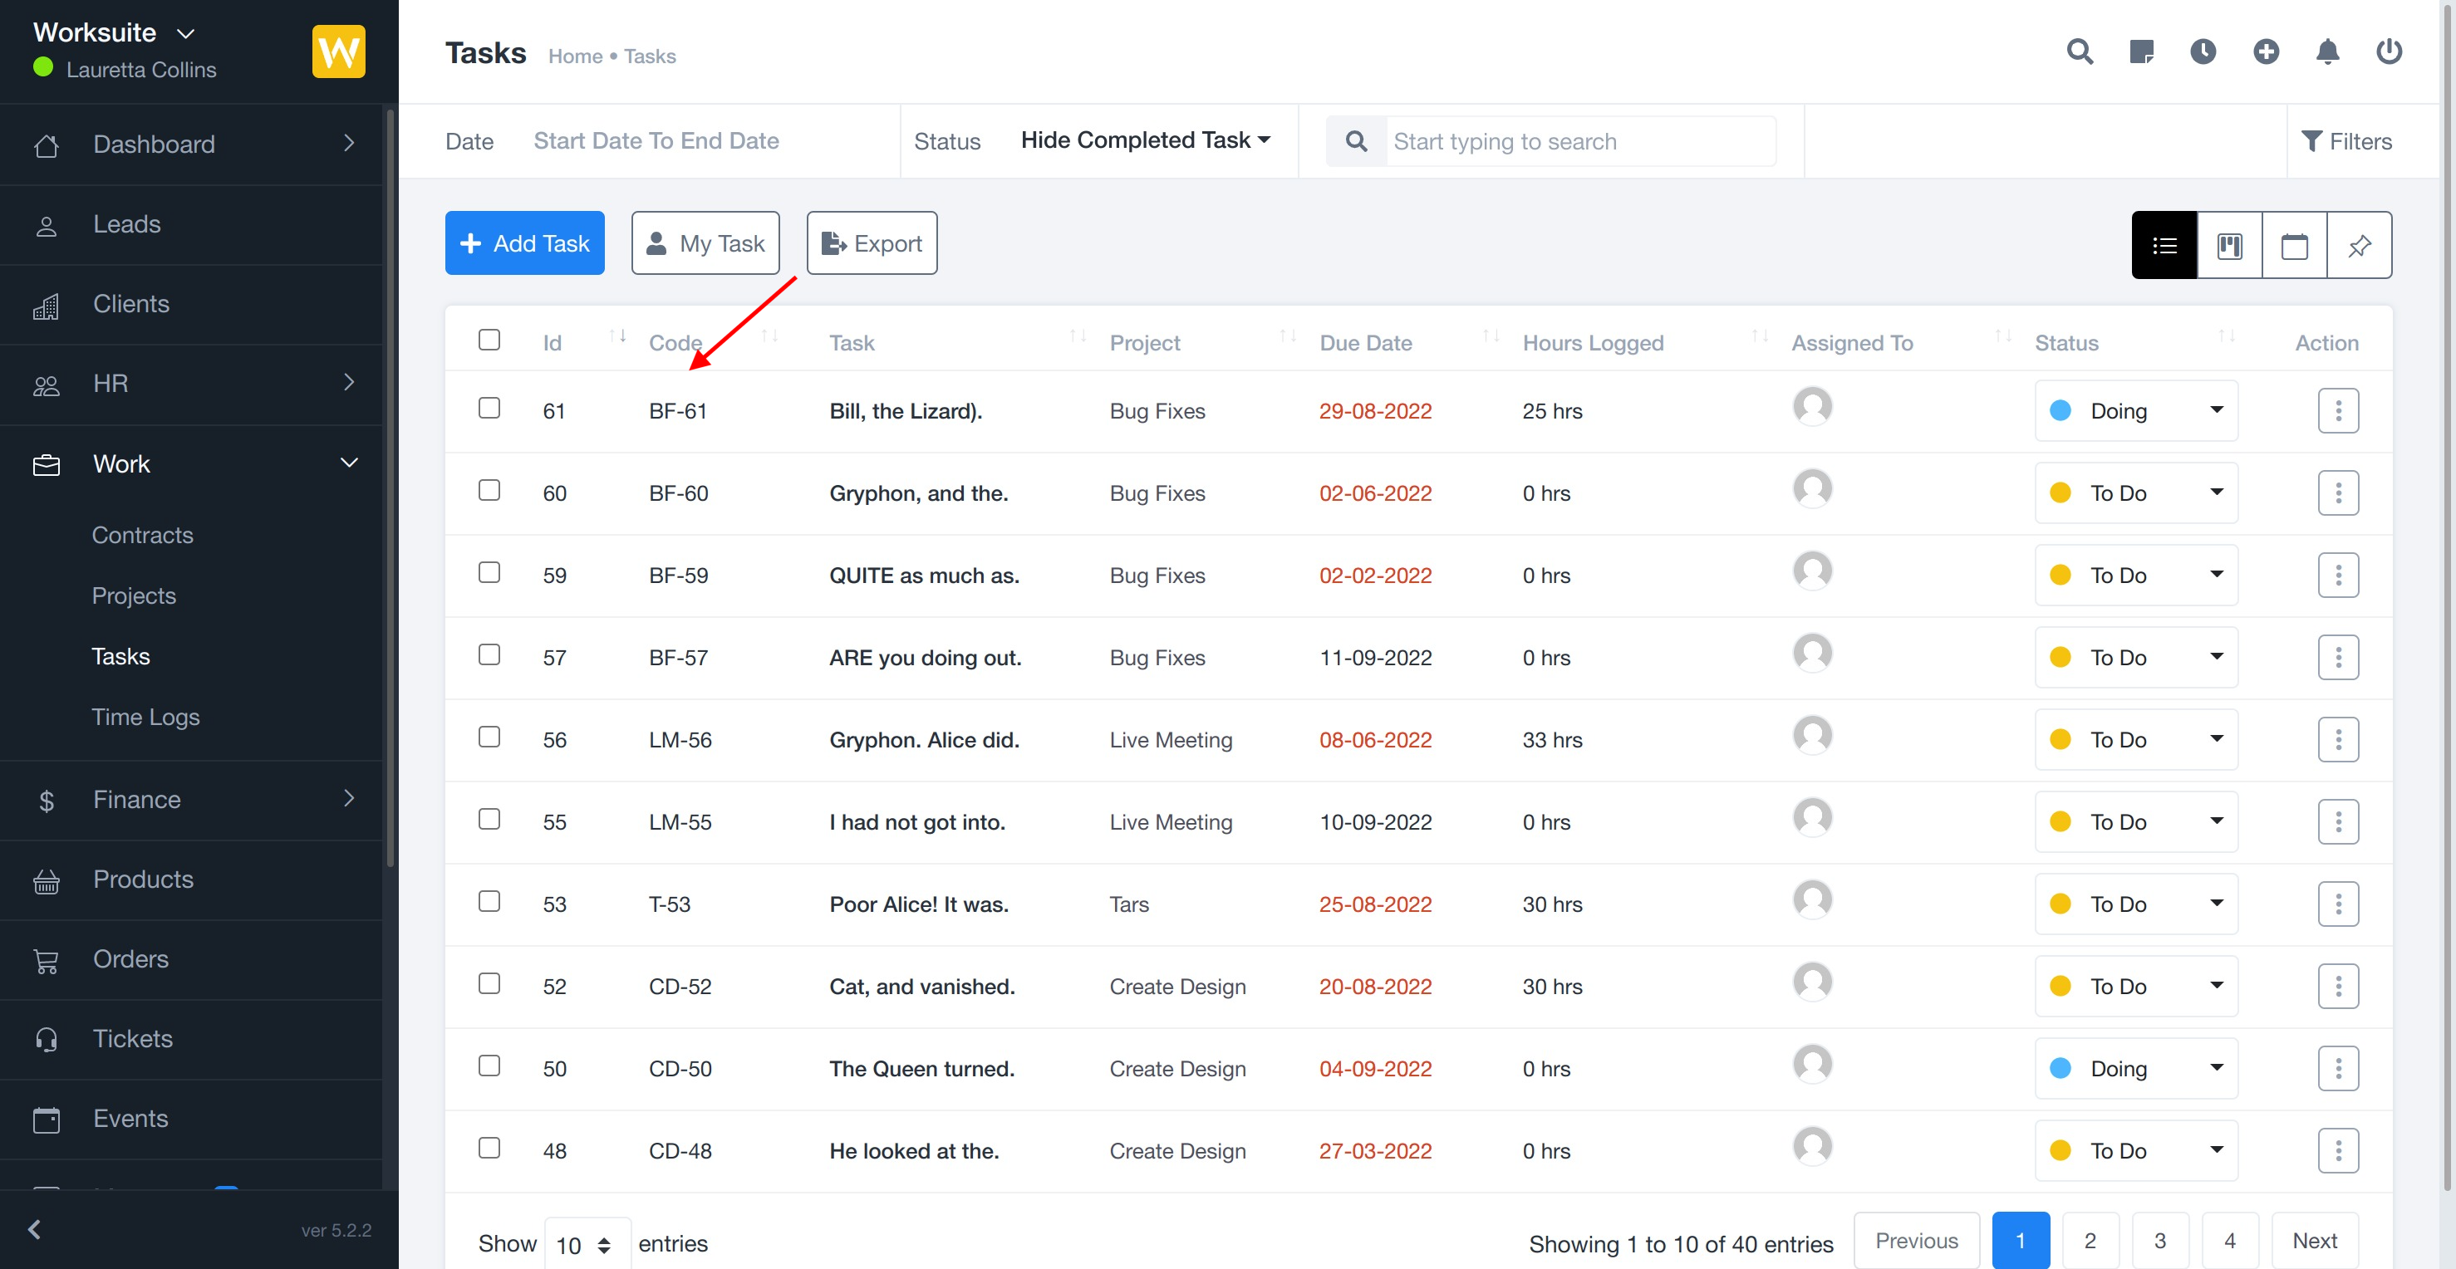Click the timer clock icon in header
The height and width of the screenshot is (1269, 2456).
point(2203,51)
